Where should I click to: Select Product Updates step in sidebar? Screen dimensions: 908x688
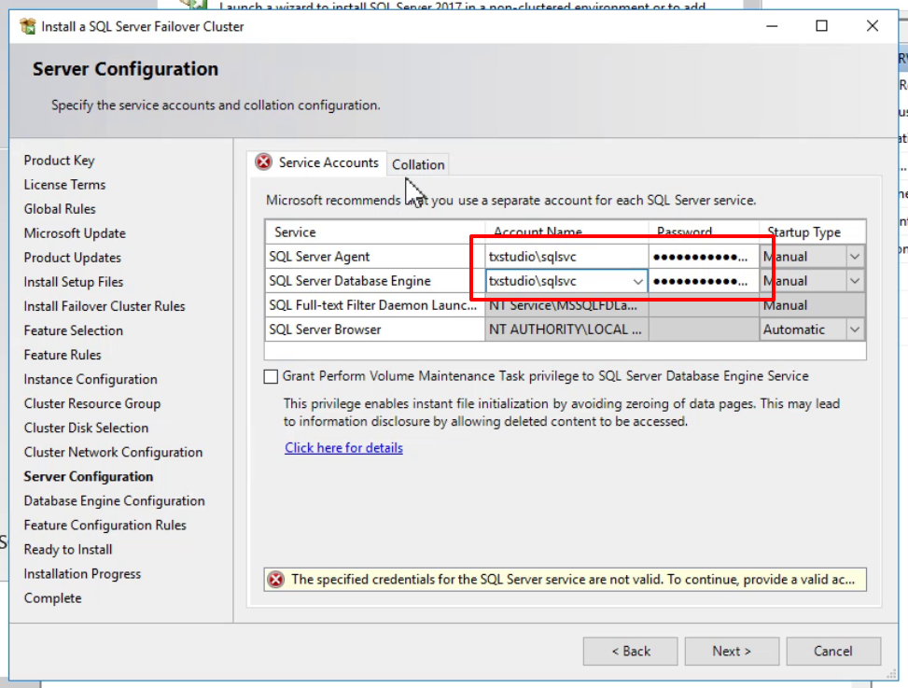[73, 258]
